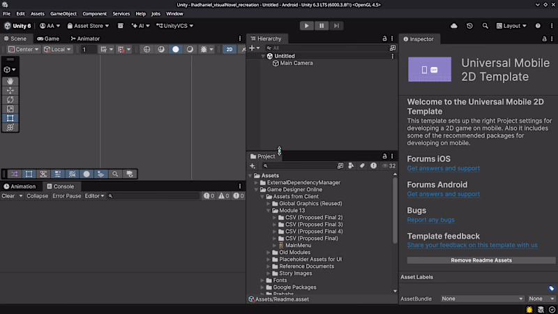The height and width of the screenshot is (314, 558).
Task: Click the light-bulb status bar icon
Action: pyautogui.click(x=529, y=310)
